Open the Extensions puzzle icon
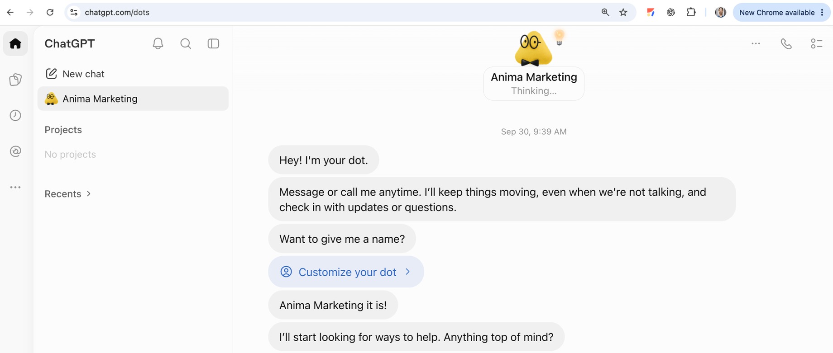The image size is (833, 353). click(x=691, y=12)
